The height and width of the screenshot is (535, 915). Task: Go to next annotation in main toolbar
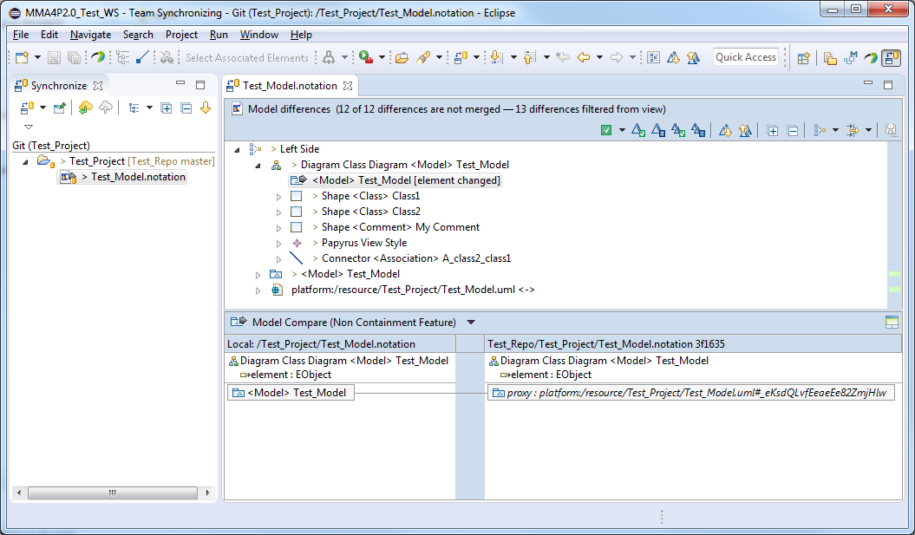496,57
